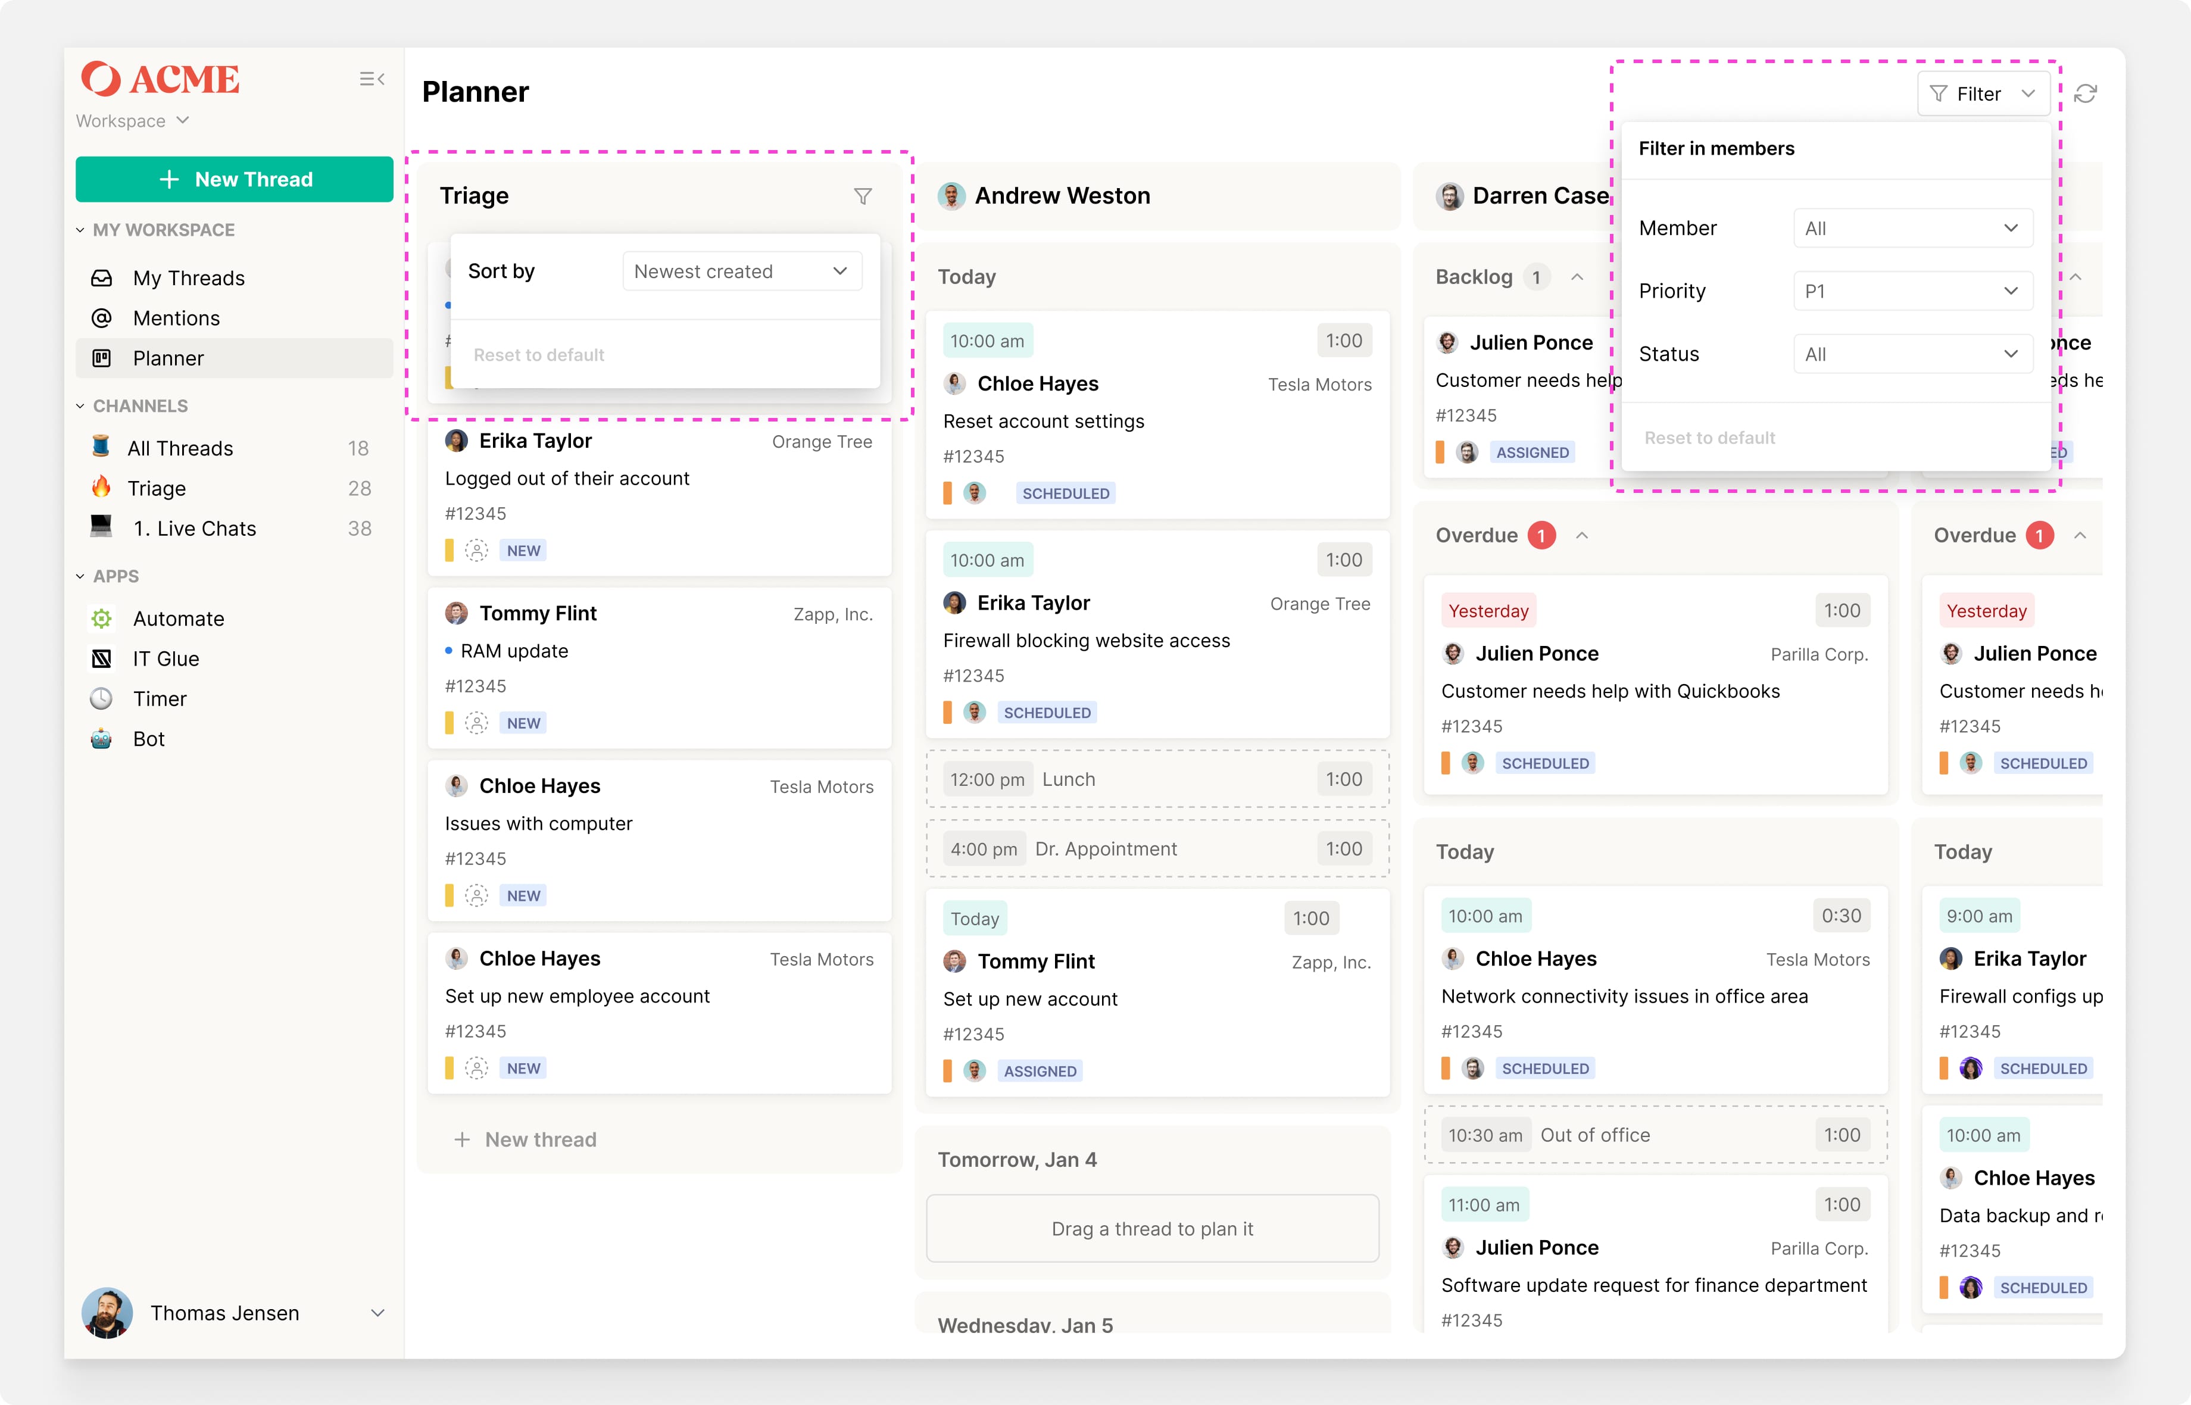2191x1405 pixels.
Task: Open the Timer app from the sidebar
Action: [159, 699]
